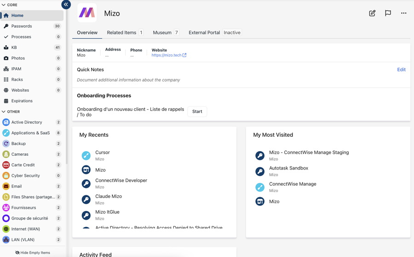414x257 pixels.
Task: Click the Cameras icon in the sidebar
Action: coord(6,154)
